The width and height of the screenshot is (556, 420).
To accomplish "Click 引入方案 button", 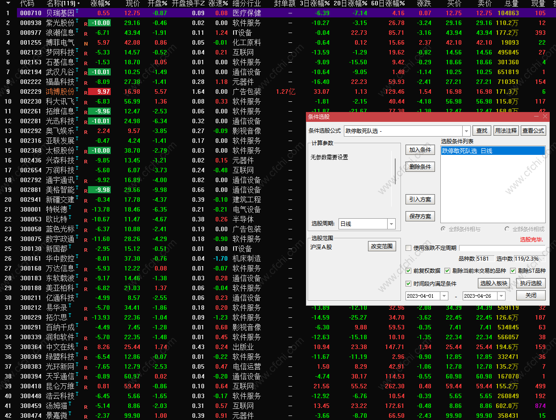I will coord(420,200).
